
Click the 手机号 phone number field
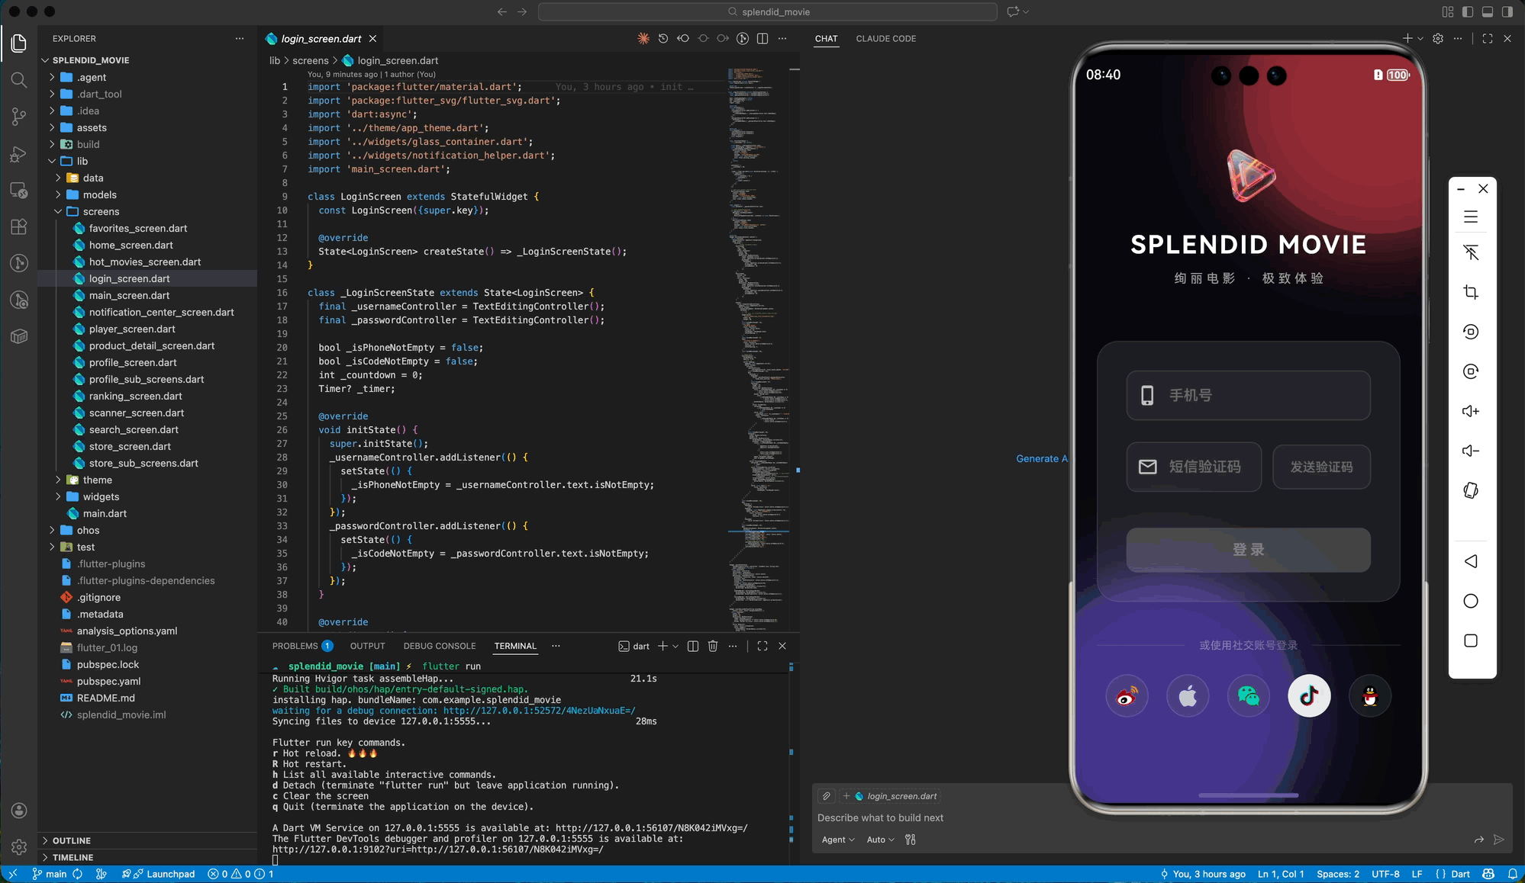[1248, 395]
